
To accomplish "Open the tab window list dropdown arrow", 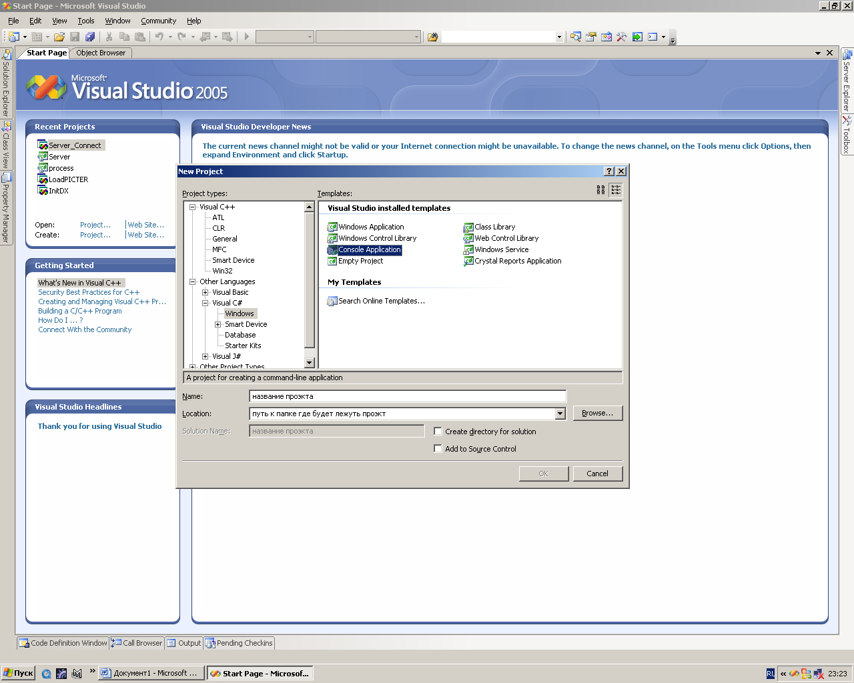I will point(818,53).
